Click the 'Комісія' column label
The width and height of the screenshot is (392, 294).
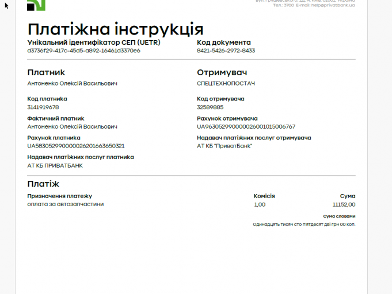[x=264, y=196]
